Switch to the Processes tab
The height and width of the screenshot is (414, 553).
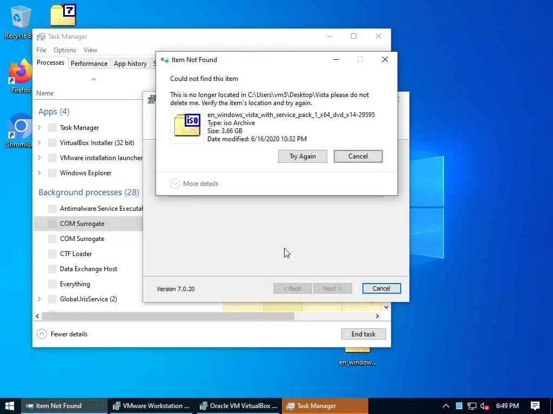(50, 63)
